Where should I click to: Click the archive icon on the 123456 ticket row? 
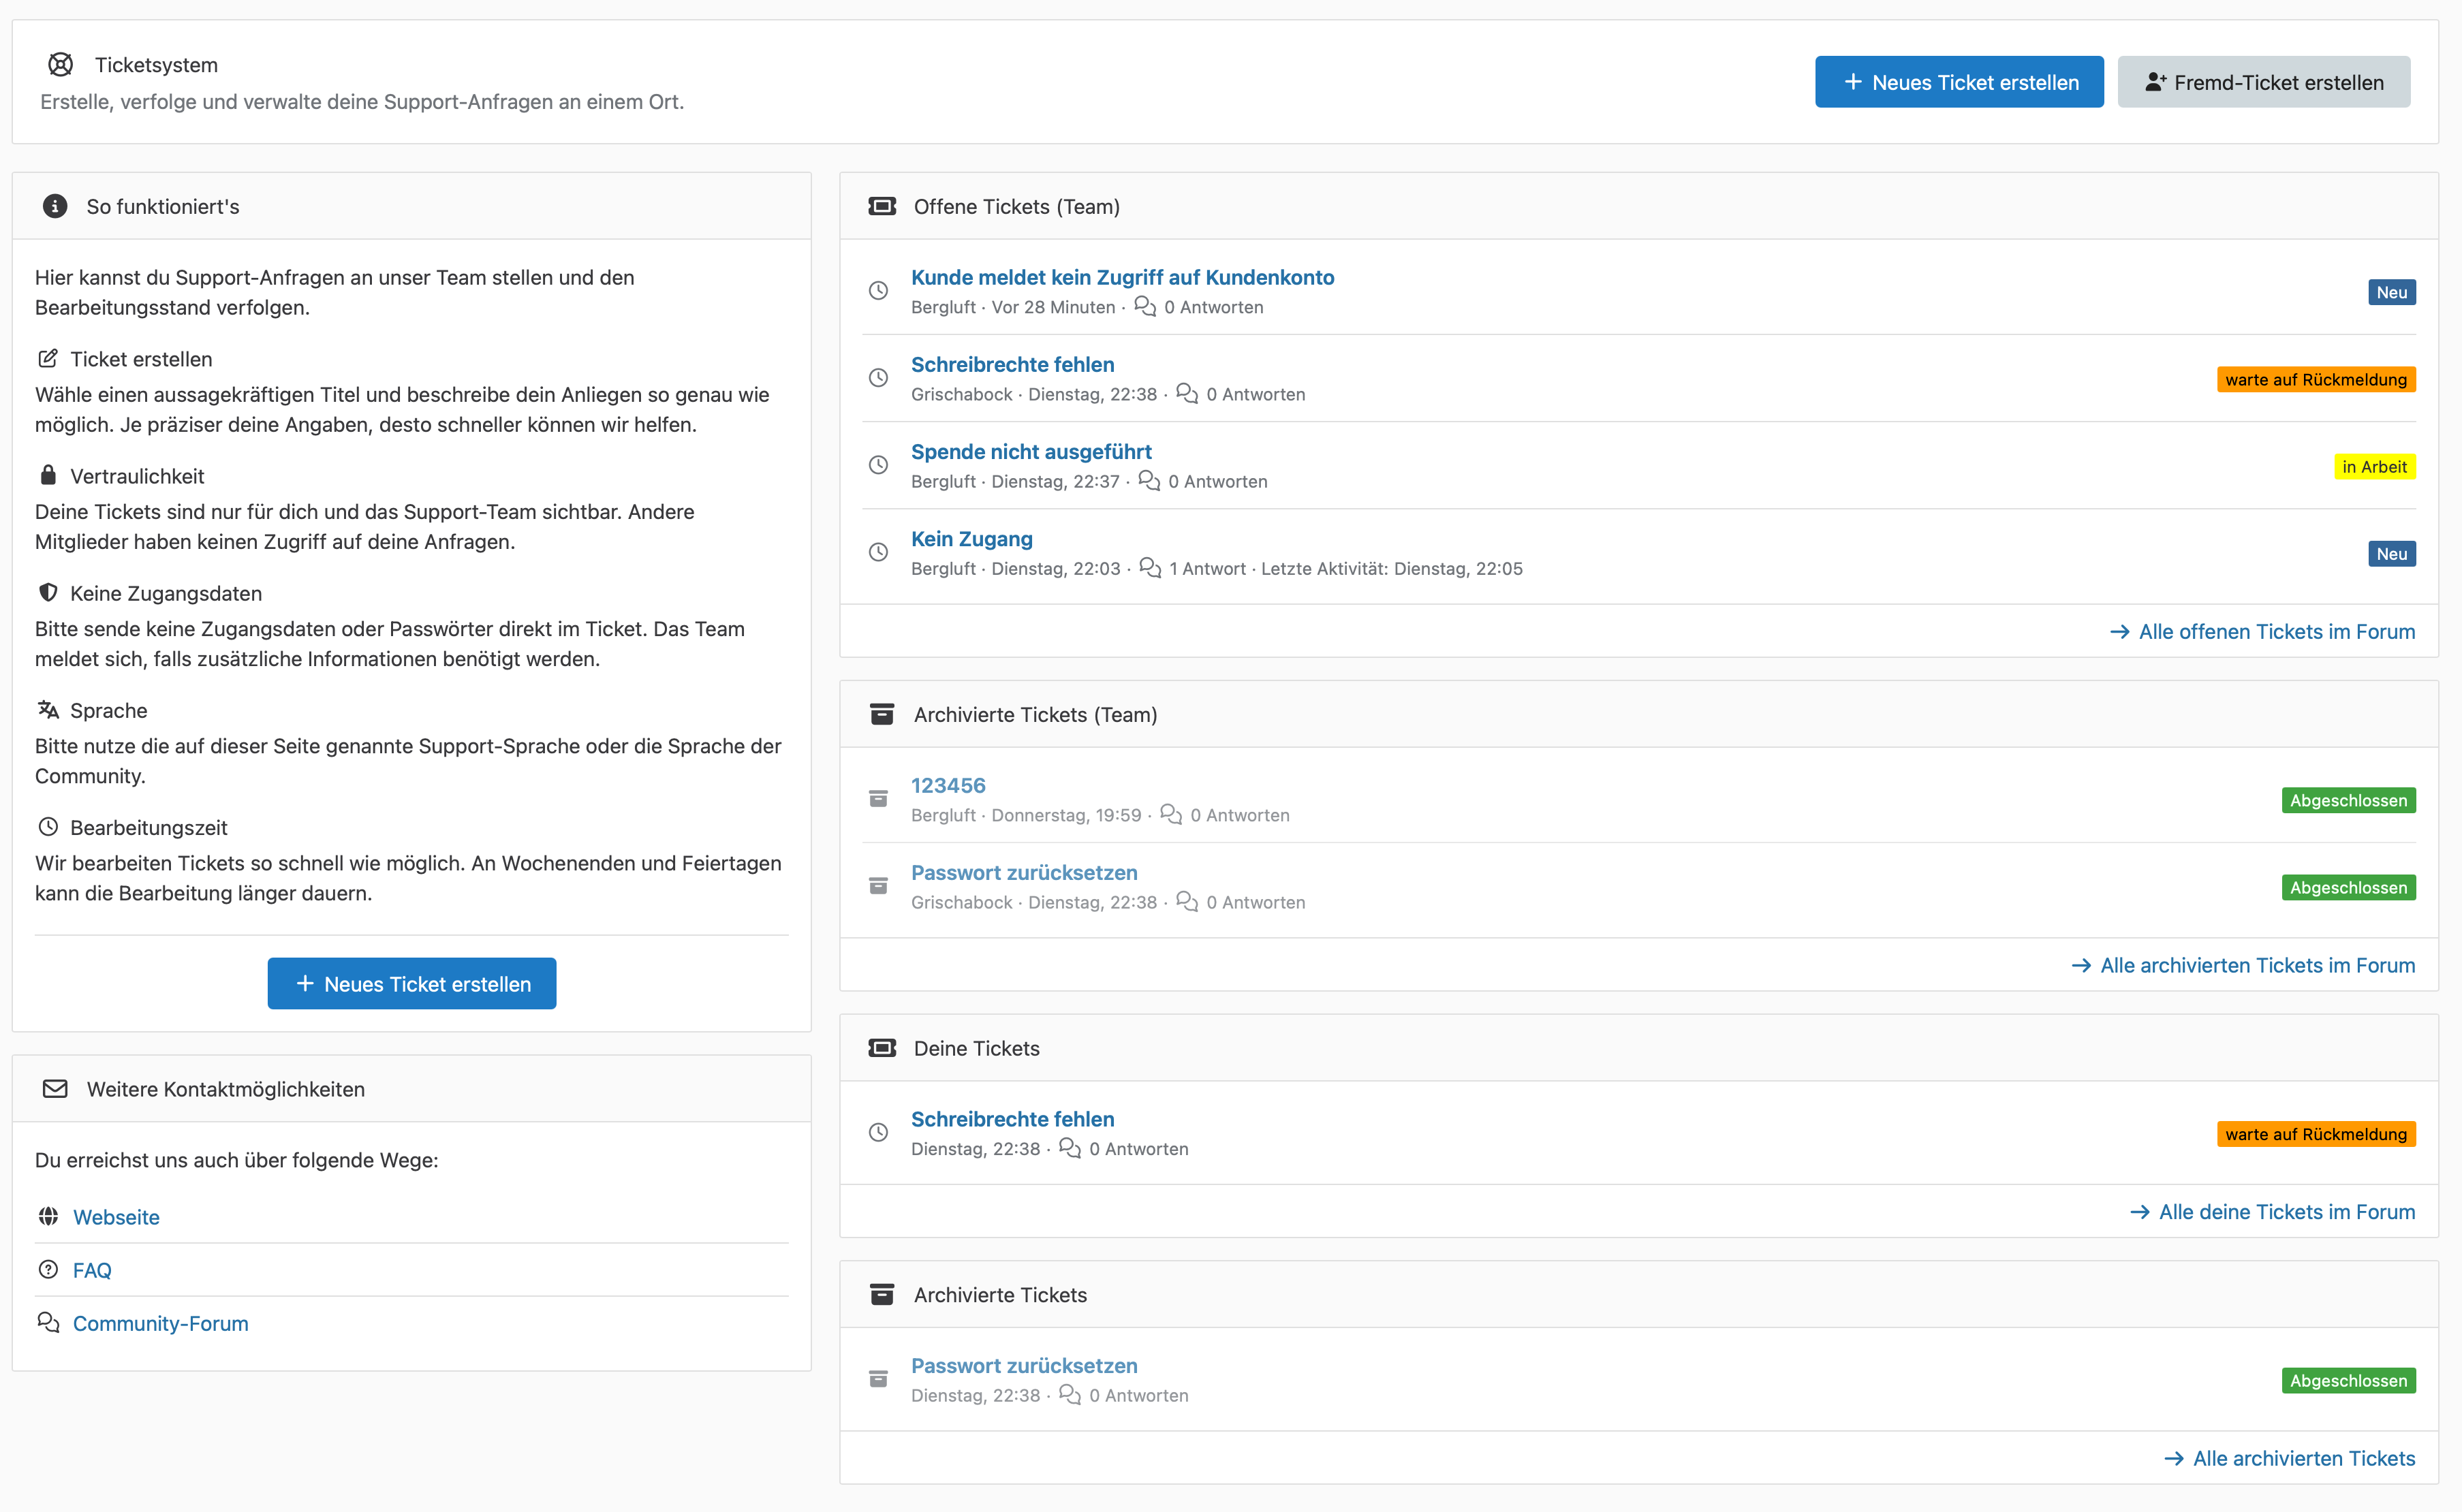tap(878, 799)
